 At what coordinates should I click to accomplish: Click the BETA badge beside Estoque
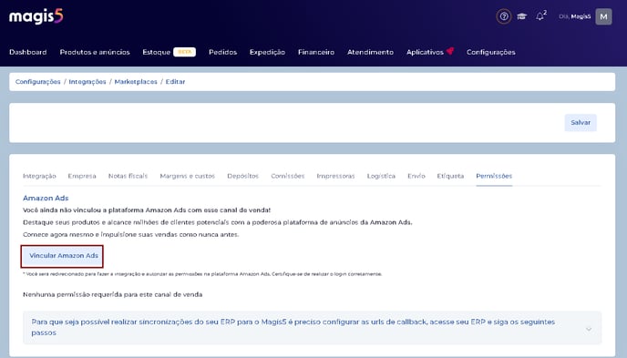tap(184, 52)
